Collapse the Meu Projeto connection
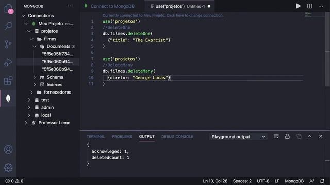This screenshot has width=330, height=185. tap(26, 24)
